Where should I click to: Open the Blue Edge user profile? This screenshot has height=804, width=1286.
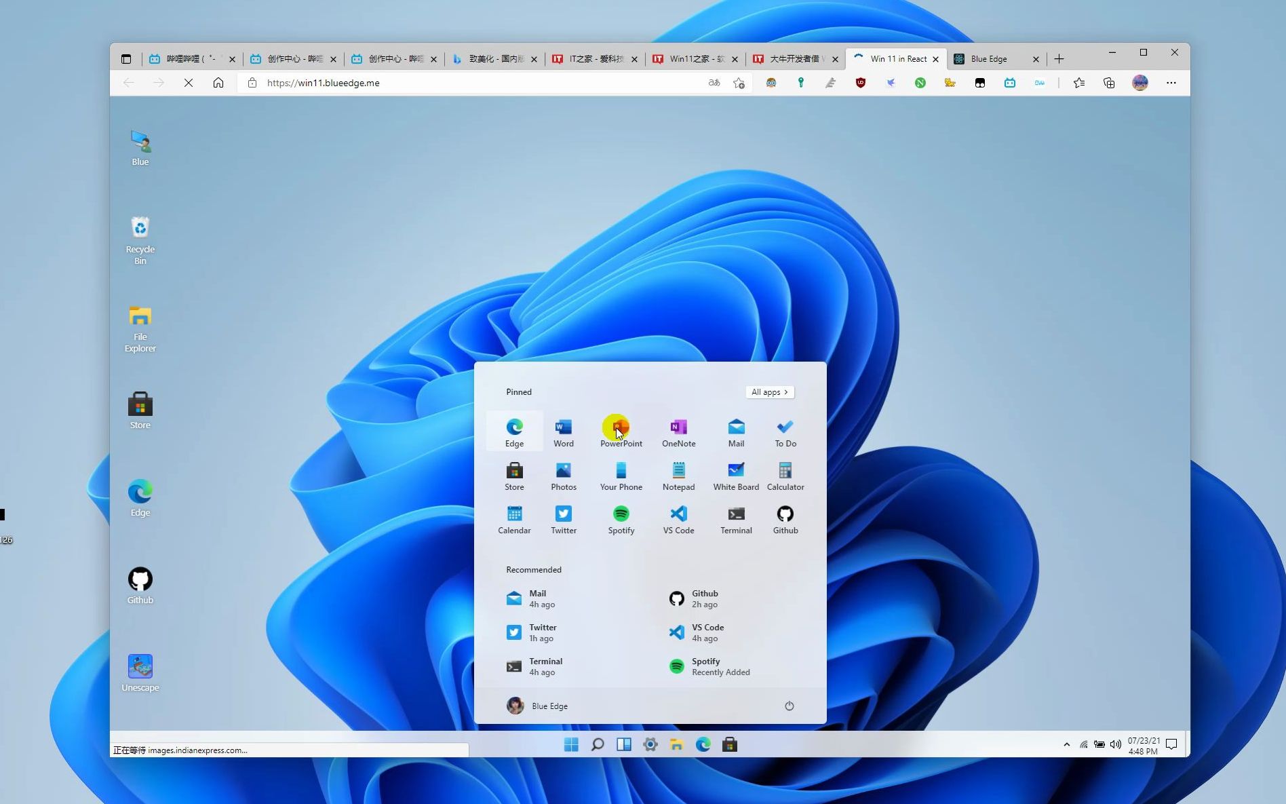pyautogui.click(x=537, y=706)
